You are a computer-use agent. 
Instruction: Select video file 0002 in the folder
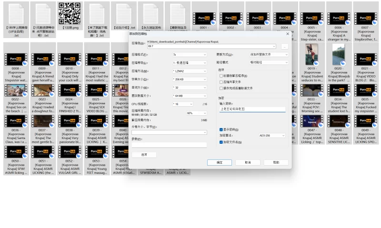[x=231, y=19]
